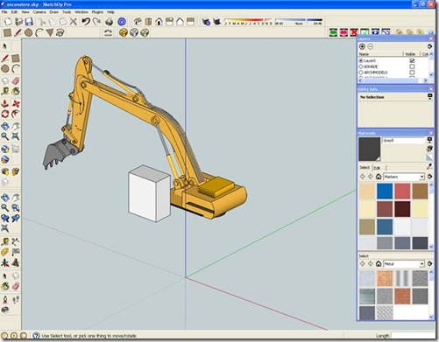Click the Length measurement input field
Viewport: 439px width, 342px height.
412,336
